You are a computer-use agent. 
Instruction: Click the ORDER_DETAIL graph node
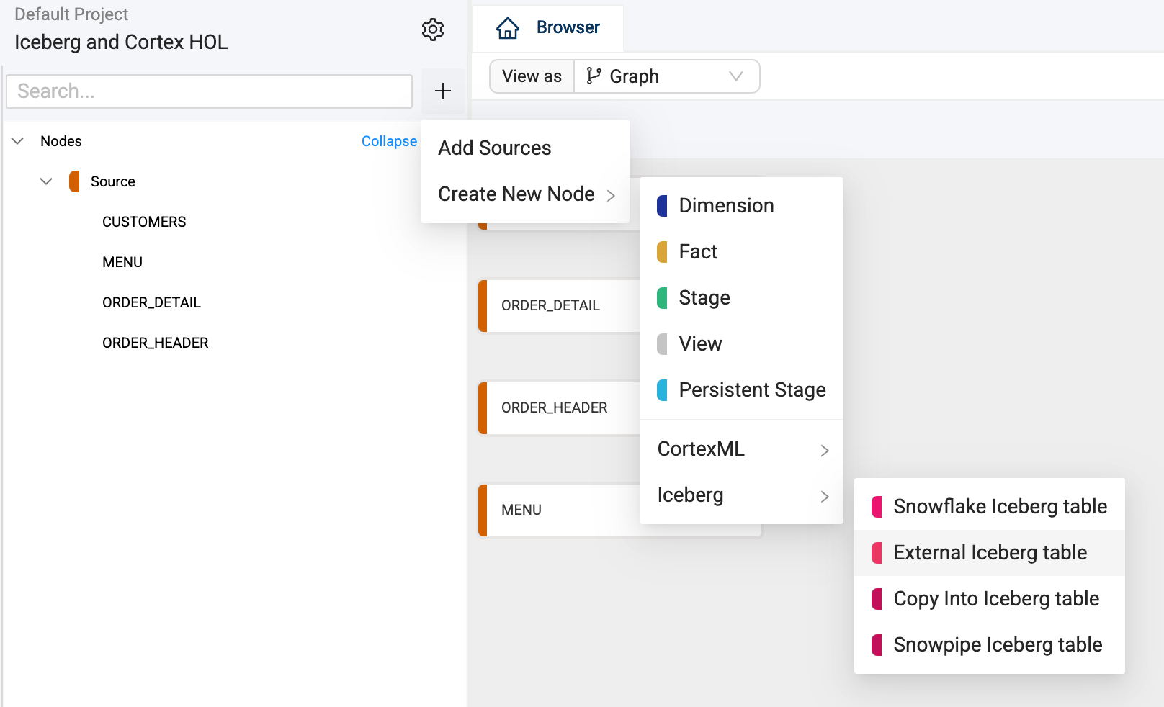(x=559, y=306)
